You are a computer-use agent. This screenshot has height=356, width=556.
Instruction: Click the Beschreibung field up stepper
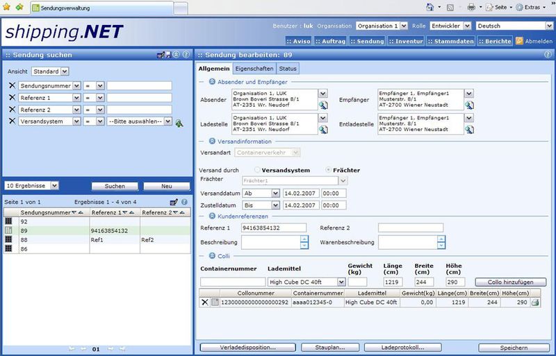pos(304,239)
